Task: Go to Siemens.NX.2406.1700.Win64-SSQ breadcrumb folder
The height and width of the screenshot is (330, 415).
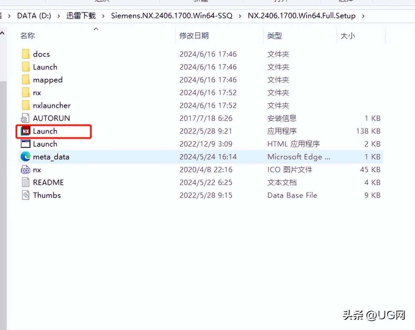Action: pyautogui.click(x=172, y=16)
